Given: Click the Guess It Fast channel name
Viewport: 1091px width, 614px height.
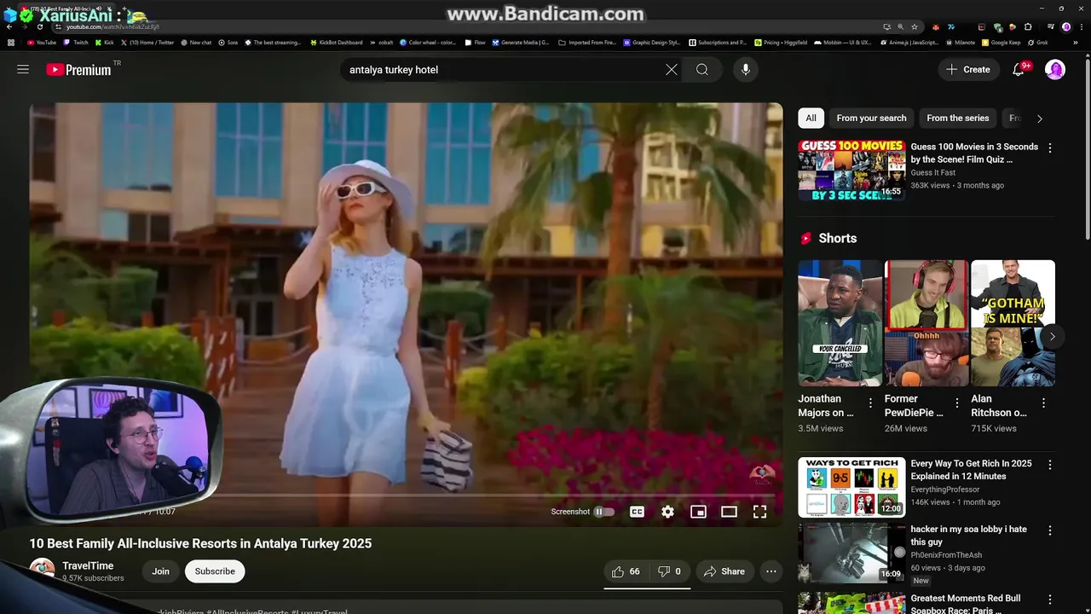Looking at the screenshot, I should pos(933,173).
